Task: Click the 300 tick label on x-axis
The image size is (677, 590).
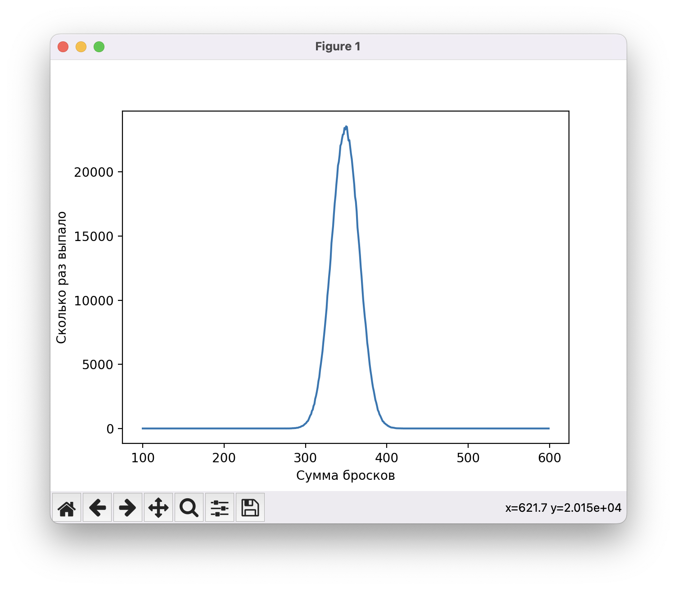Action: [x=305, y=458]
